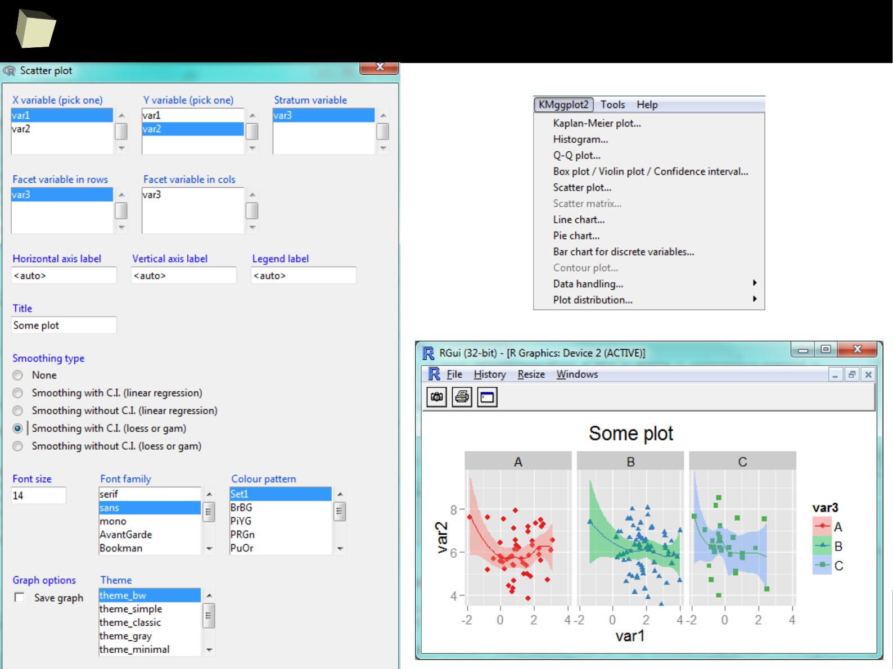Click the Font size field showing 14

point(38,495)
